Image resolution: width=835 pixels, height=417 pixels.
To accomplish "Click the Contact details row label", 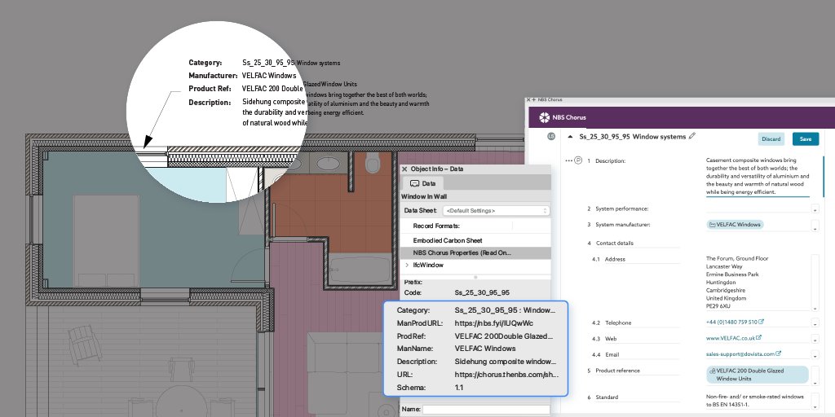I will click(614, 243).
